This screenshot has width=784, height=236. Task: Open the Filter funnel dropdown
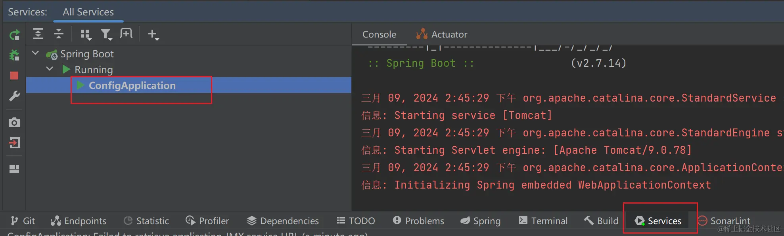[x=106, y=35]
